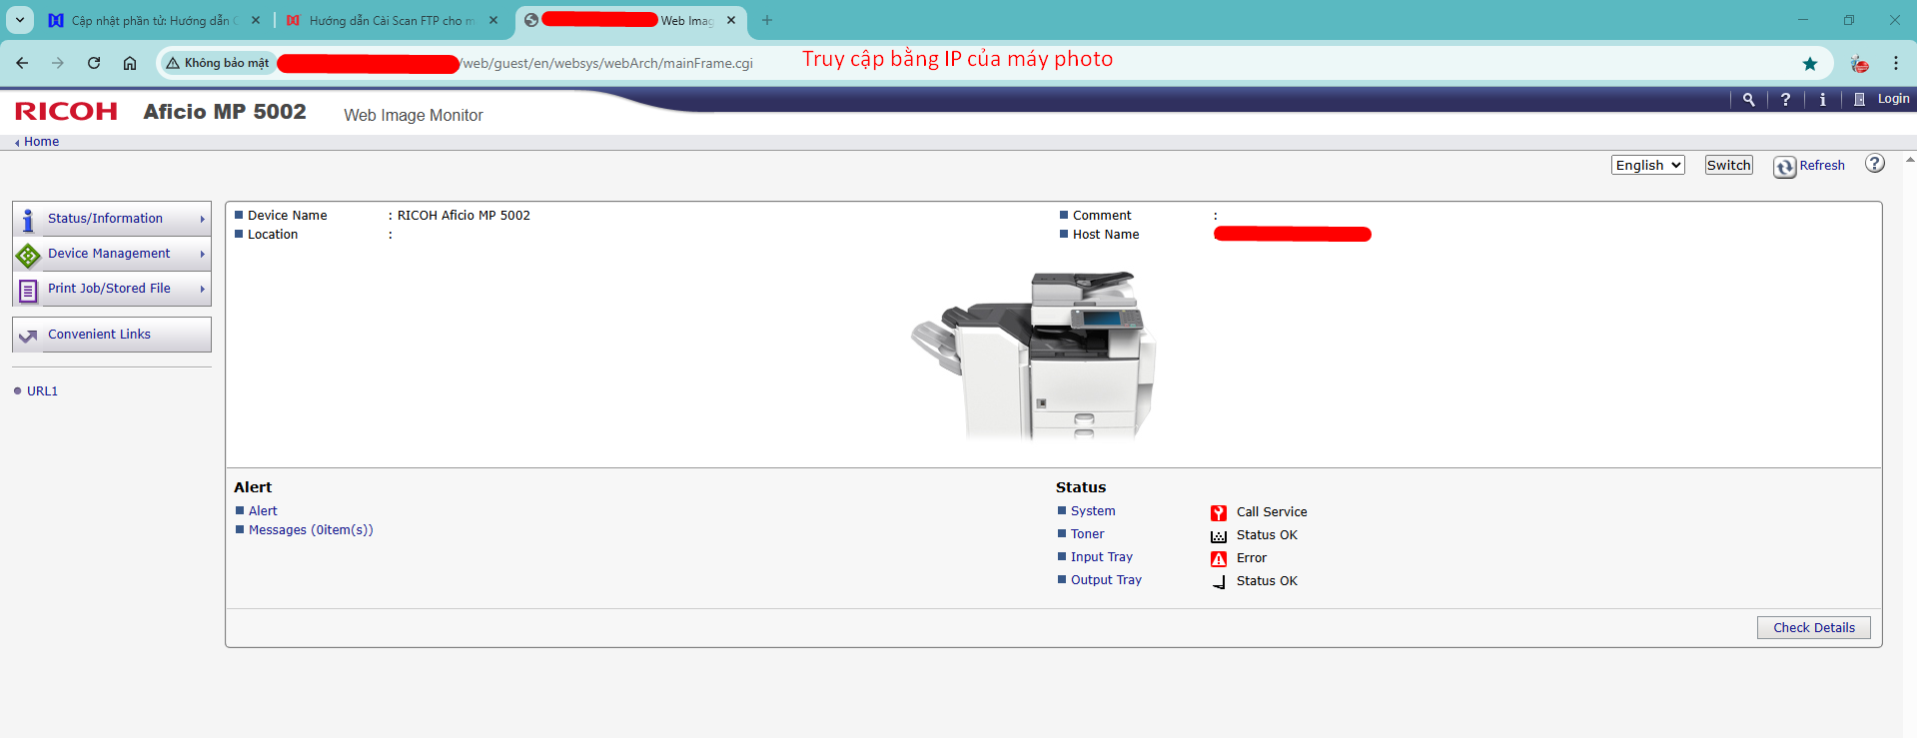Click the information 'i' icon in header
This screenshot has height=738, width=1917.
(x=1823, y=100)
